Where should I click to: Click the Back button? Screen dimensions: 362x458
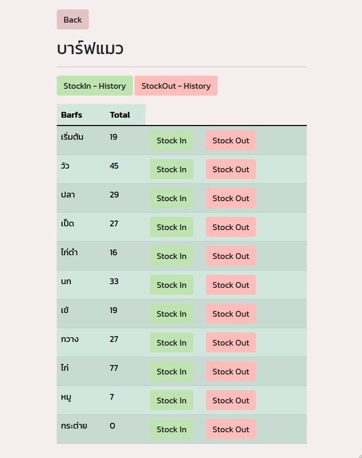[72, 19]
